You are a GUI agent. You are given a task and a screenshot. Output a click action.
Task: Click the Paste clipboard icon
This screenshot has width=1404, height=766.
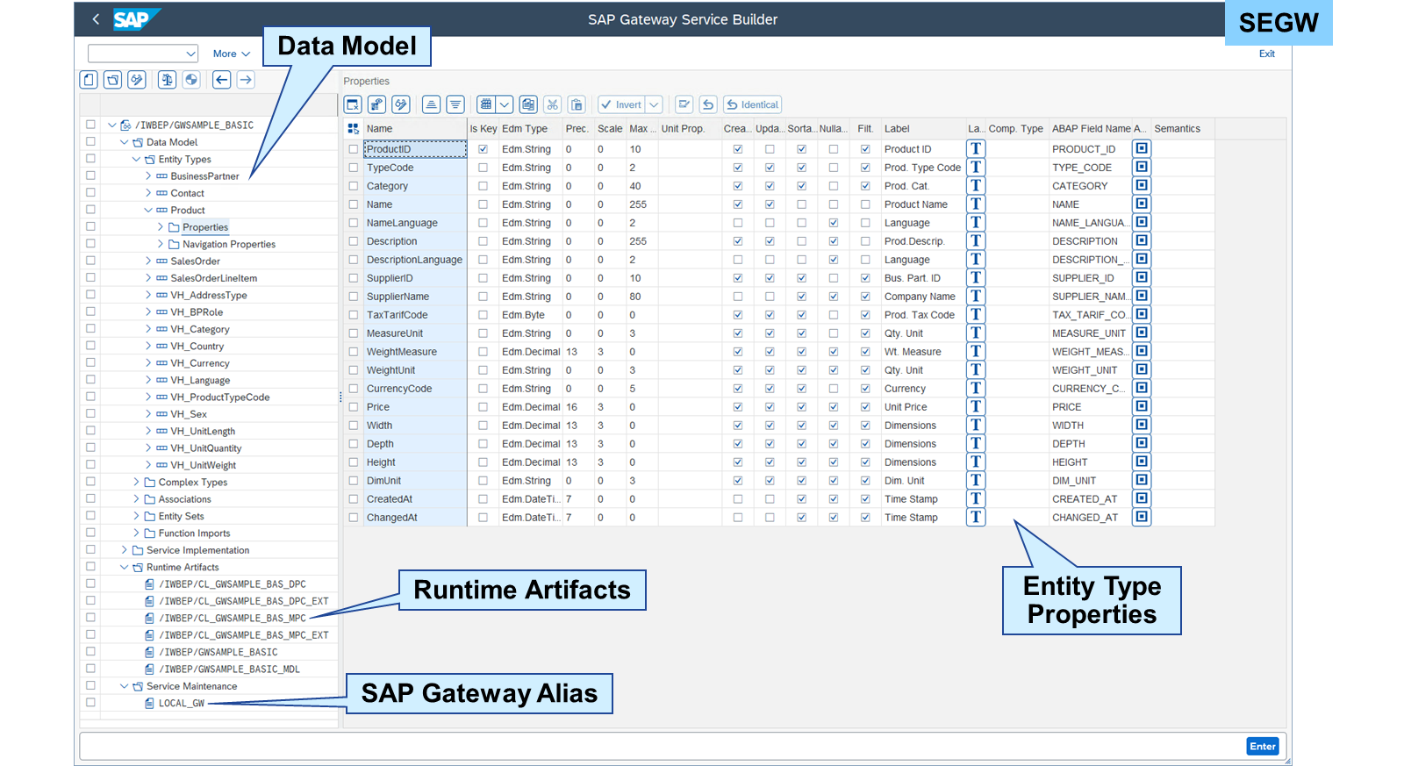point(577,104)
